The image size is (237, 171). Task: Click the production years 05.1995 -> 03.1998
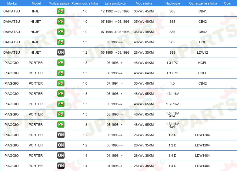click(115, 52)
